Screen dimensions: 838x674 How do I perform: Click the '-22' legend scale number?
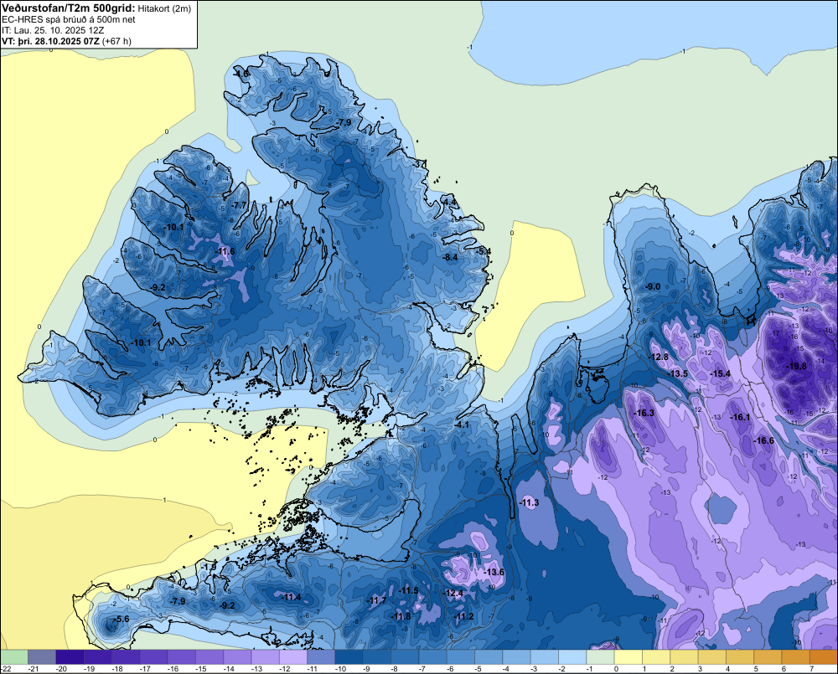click(x=6, y=669)
